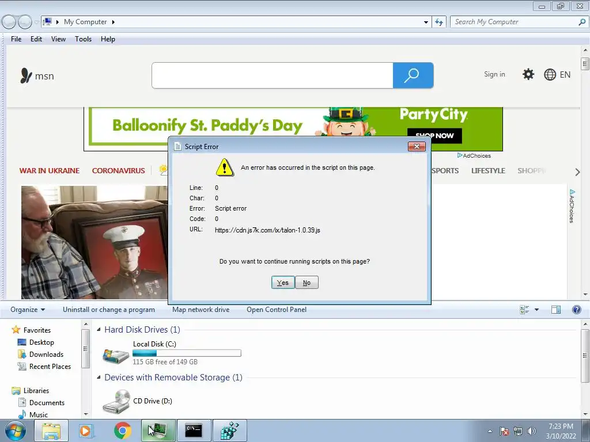Click Yes in the Script Error dialog
The height and width of the screenshot is (442, 590).
click(x=282, y=283)
